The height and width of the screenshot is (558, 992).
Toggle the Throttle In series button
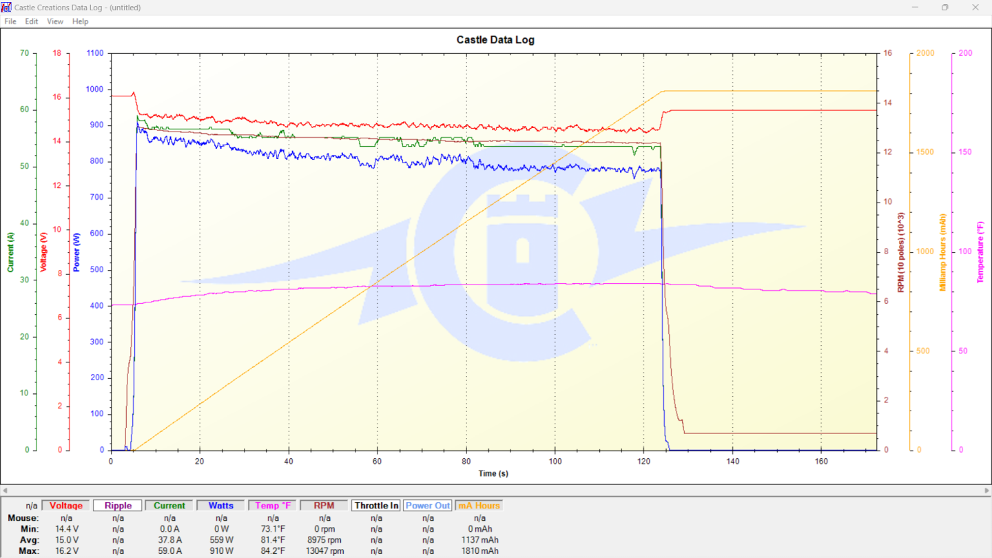click(x=375, y=506)
